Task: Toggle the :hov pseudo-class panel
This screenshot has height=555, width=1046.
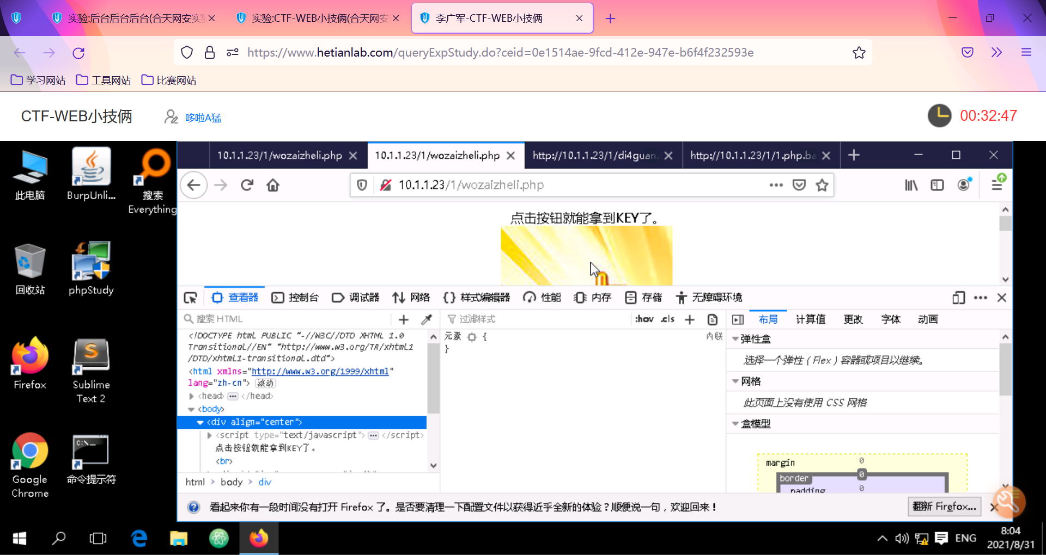Action: click(644, 319)
